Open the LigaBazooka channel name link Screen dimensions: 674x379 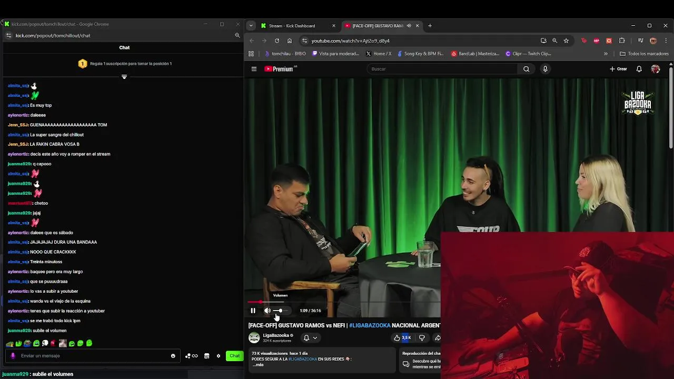[x=276, y=335]
